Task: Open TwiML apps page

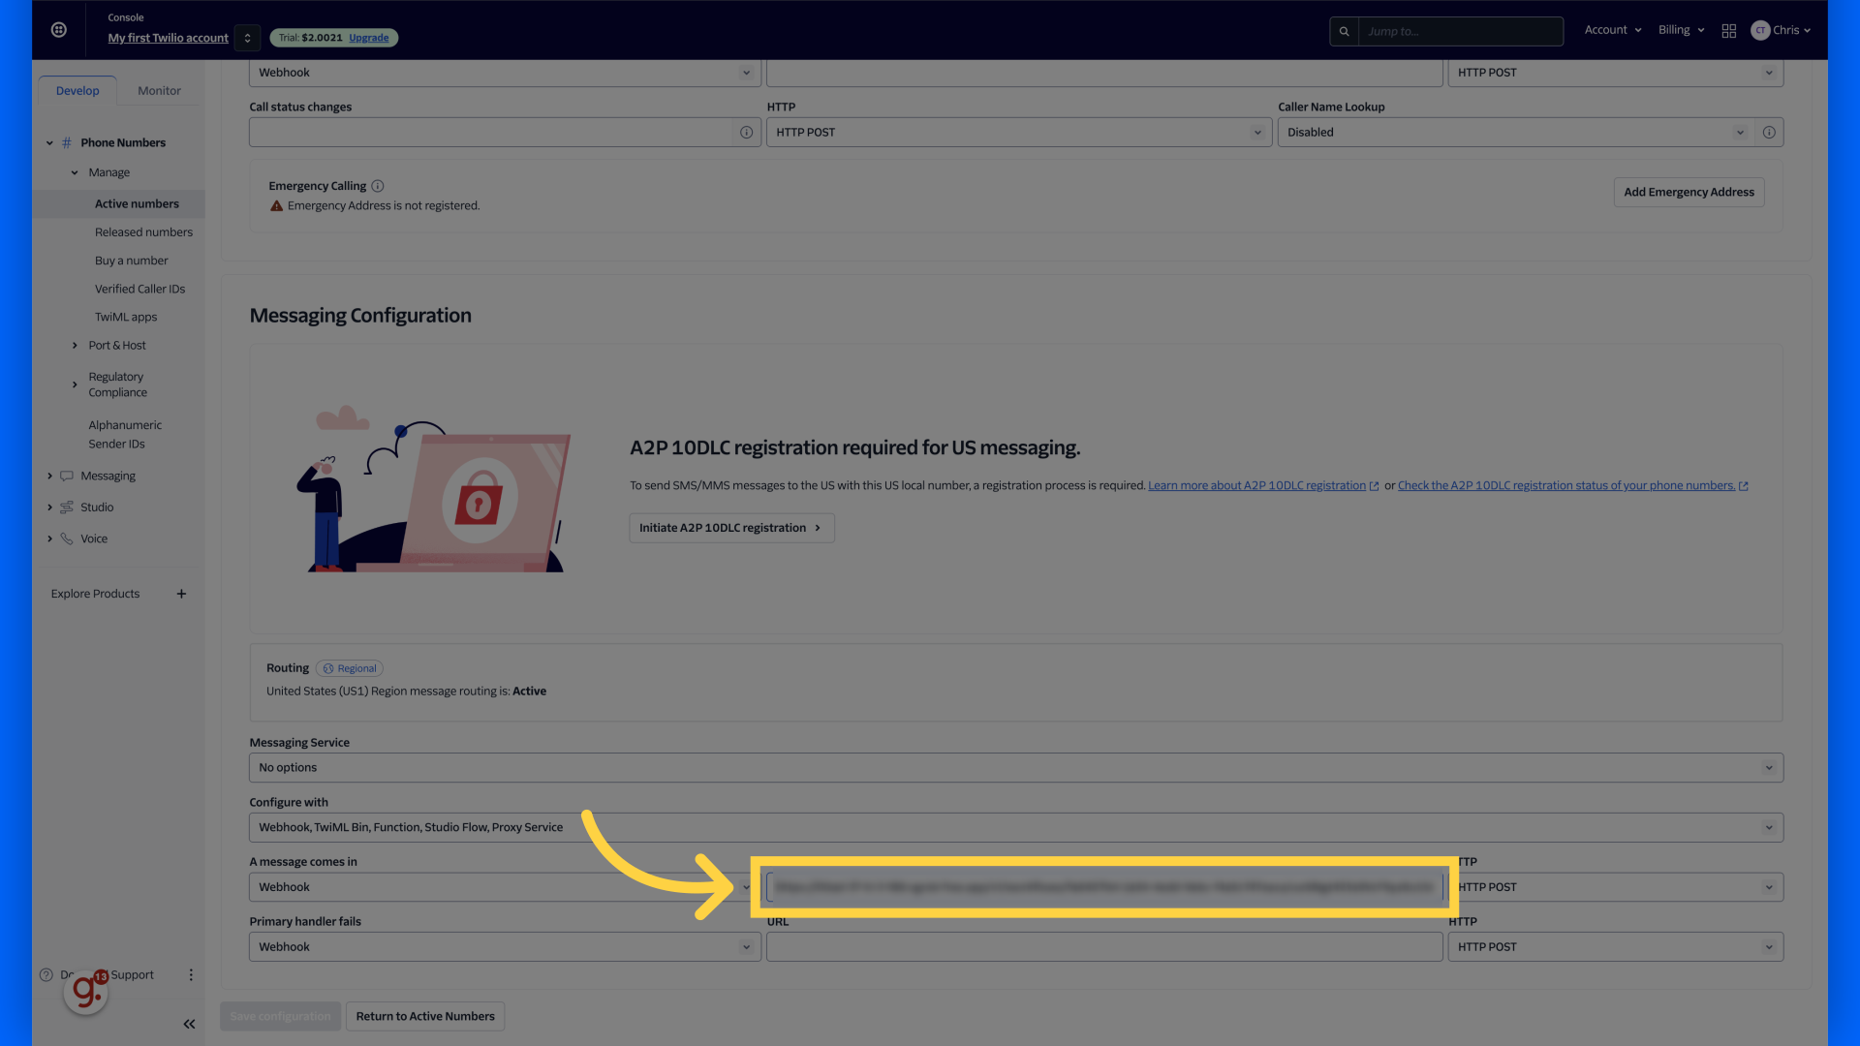Action: point(126,317)
